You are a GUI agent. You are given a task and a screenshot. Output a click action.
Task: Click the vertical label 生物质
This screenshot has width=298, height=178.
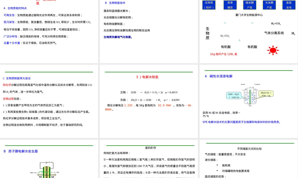tap(207, 33)
